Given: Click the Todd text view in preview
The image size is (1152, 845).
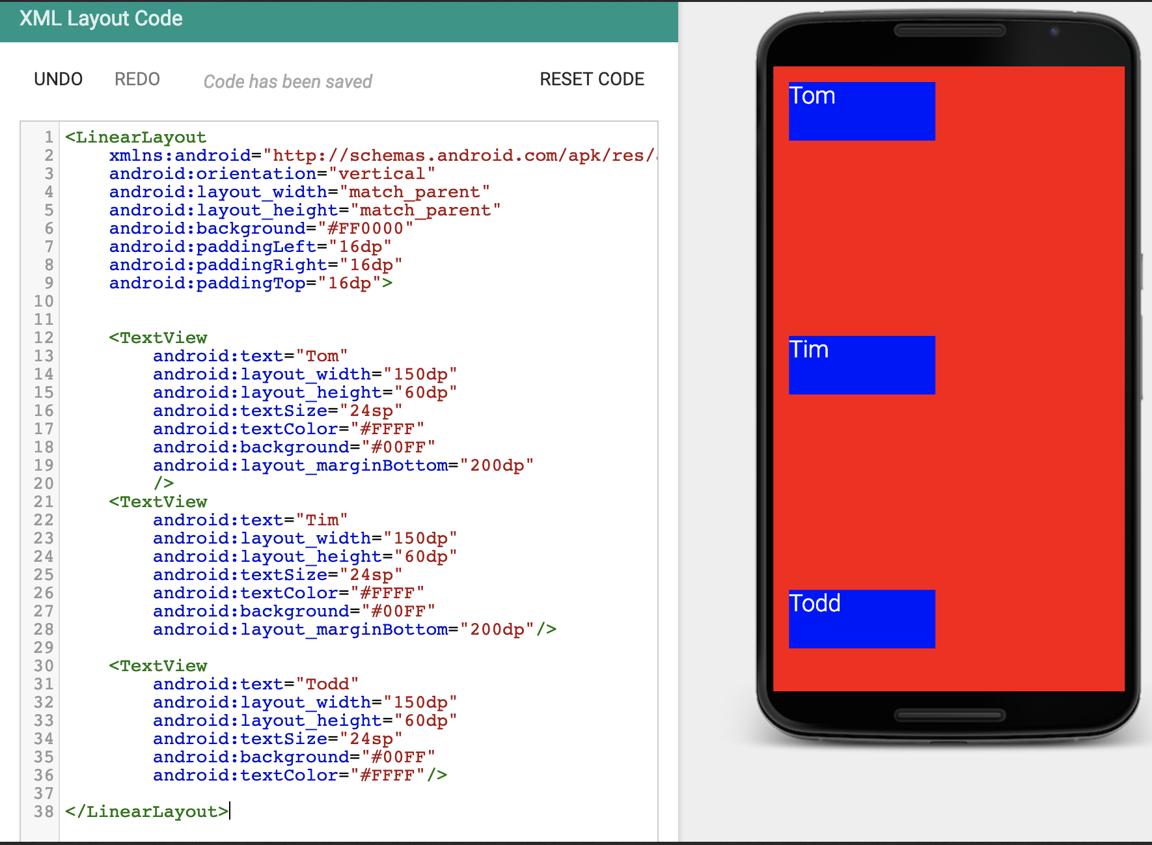Looking at the screenshot, I should click(x=861, y=618).
